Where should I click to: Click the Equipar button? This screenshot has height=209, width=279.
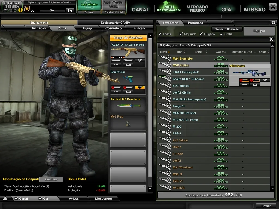[259, 31]
